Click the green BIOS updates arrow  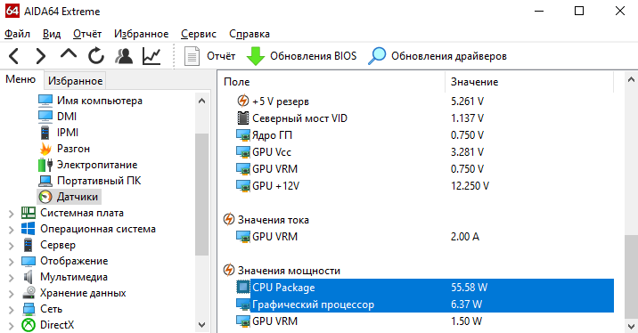(x=256, y=56)
